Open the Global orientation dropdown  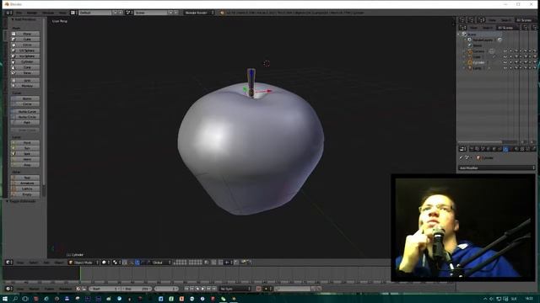coord(160,262)
